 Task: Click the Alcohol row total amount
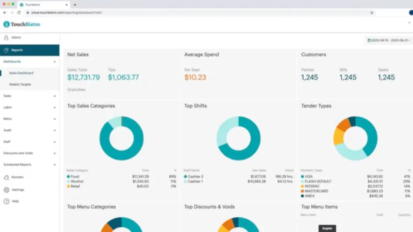141,182
